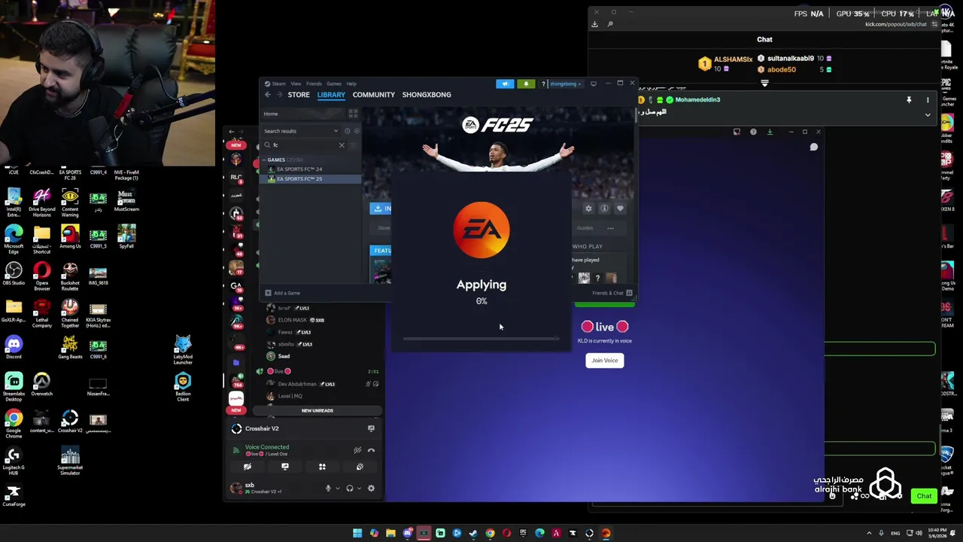Click Steam's back navigation arrow

268,95
